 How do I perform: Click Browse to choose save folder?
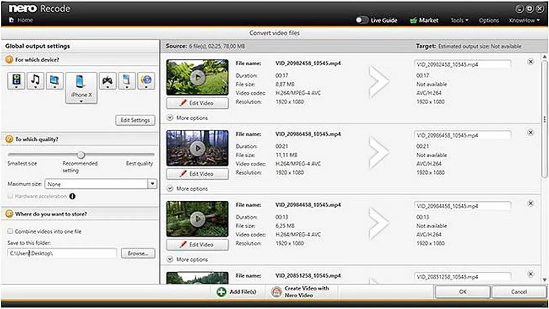[x=138, y=253]
